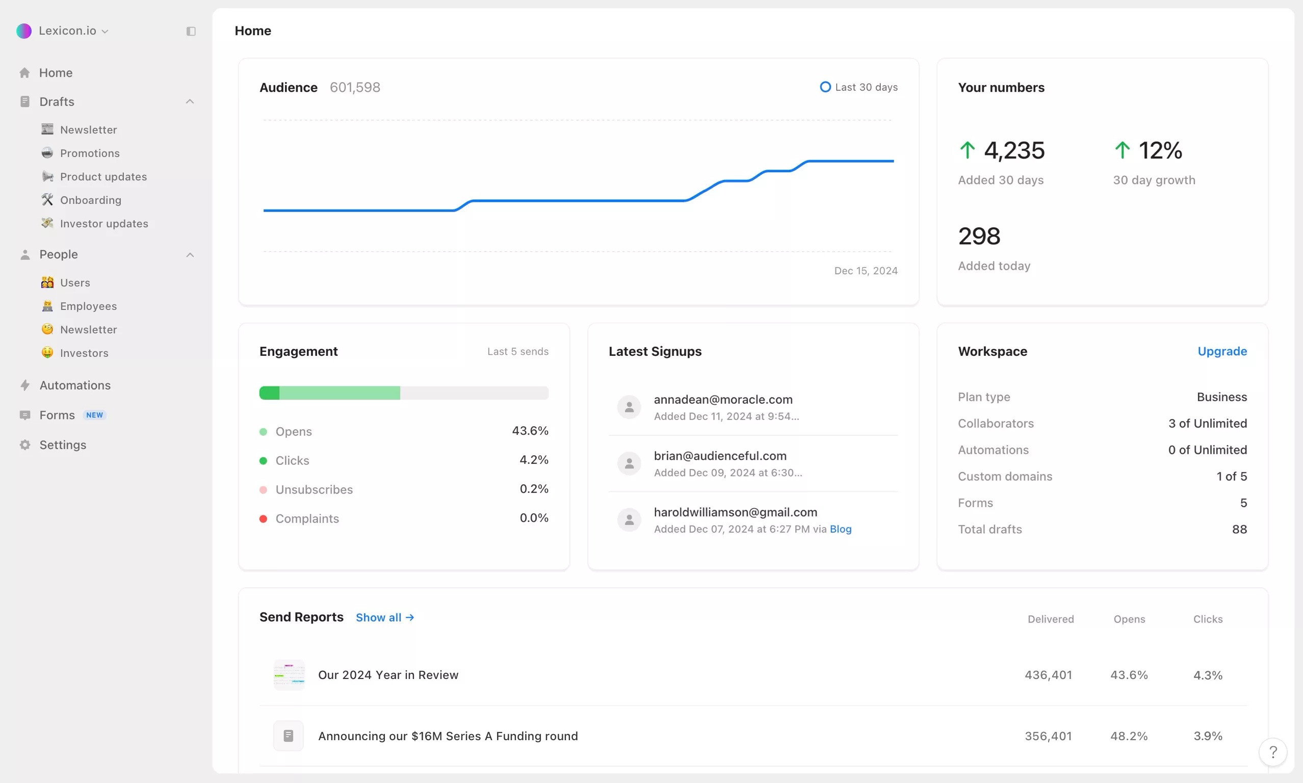The height and width of the screenshot is (783, 1303).
Task: Click the sidebar collapse panel icon
Action: 191,31
